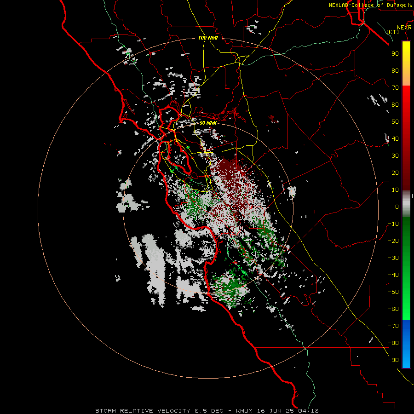The height and width of the screenshot is (414, 414).
Task: Click the -20 value on the velocity scale
Action: (x=393, y=241)
